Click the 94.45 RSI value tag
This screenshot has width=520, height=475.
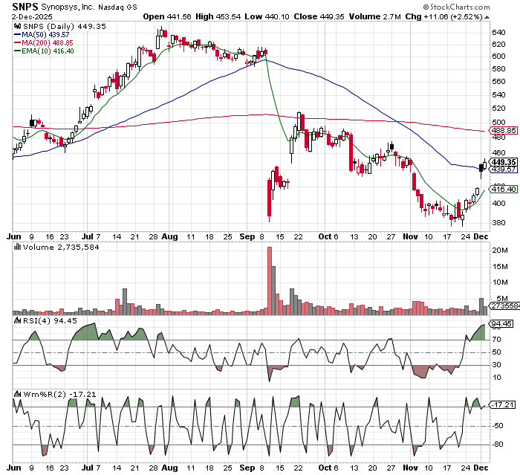(x=501, y=323)
